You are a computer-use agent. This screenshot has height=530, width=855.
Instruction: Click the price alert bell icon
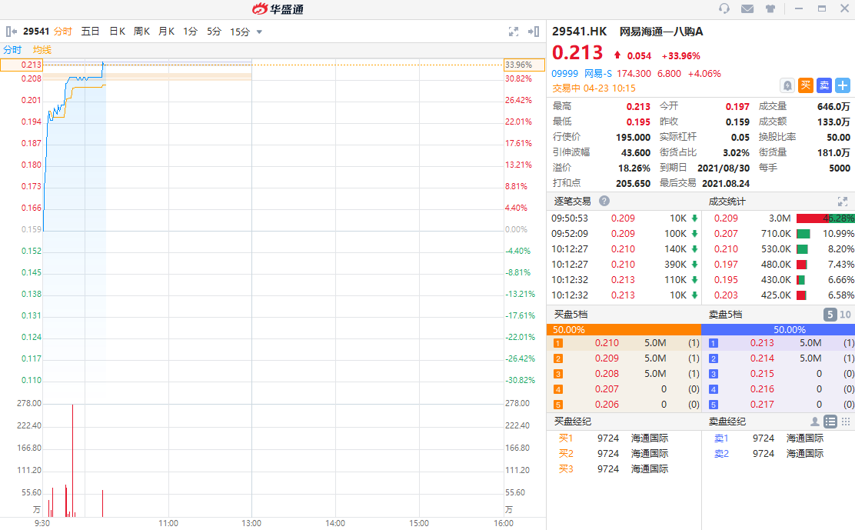click(x=787, y=85)
